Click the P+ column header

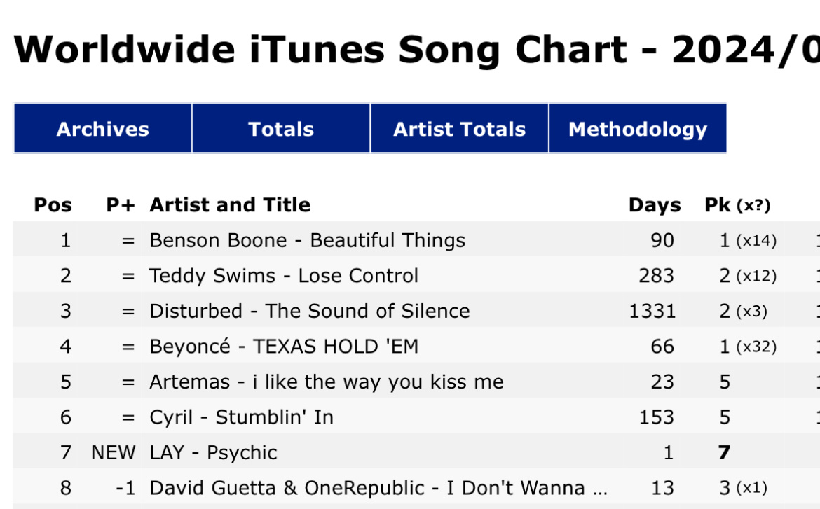pyautogui.click(x=121, y=205)
